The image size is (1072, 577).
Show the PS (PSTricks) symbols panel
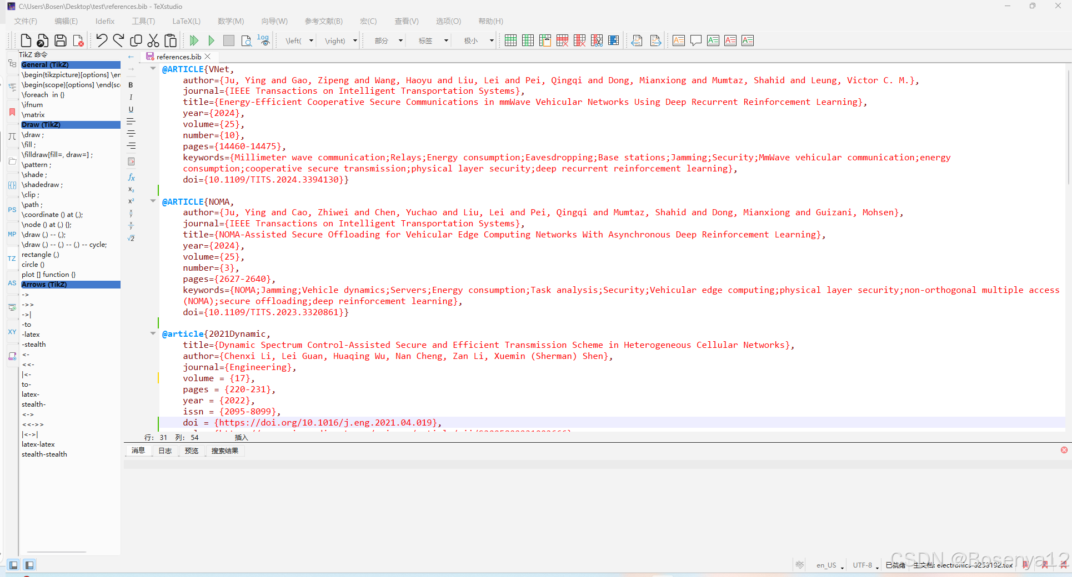click(12, 210)
